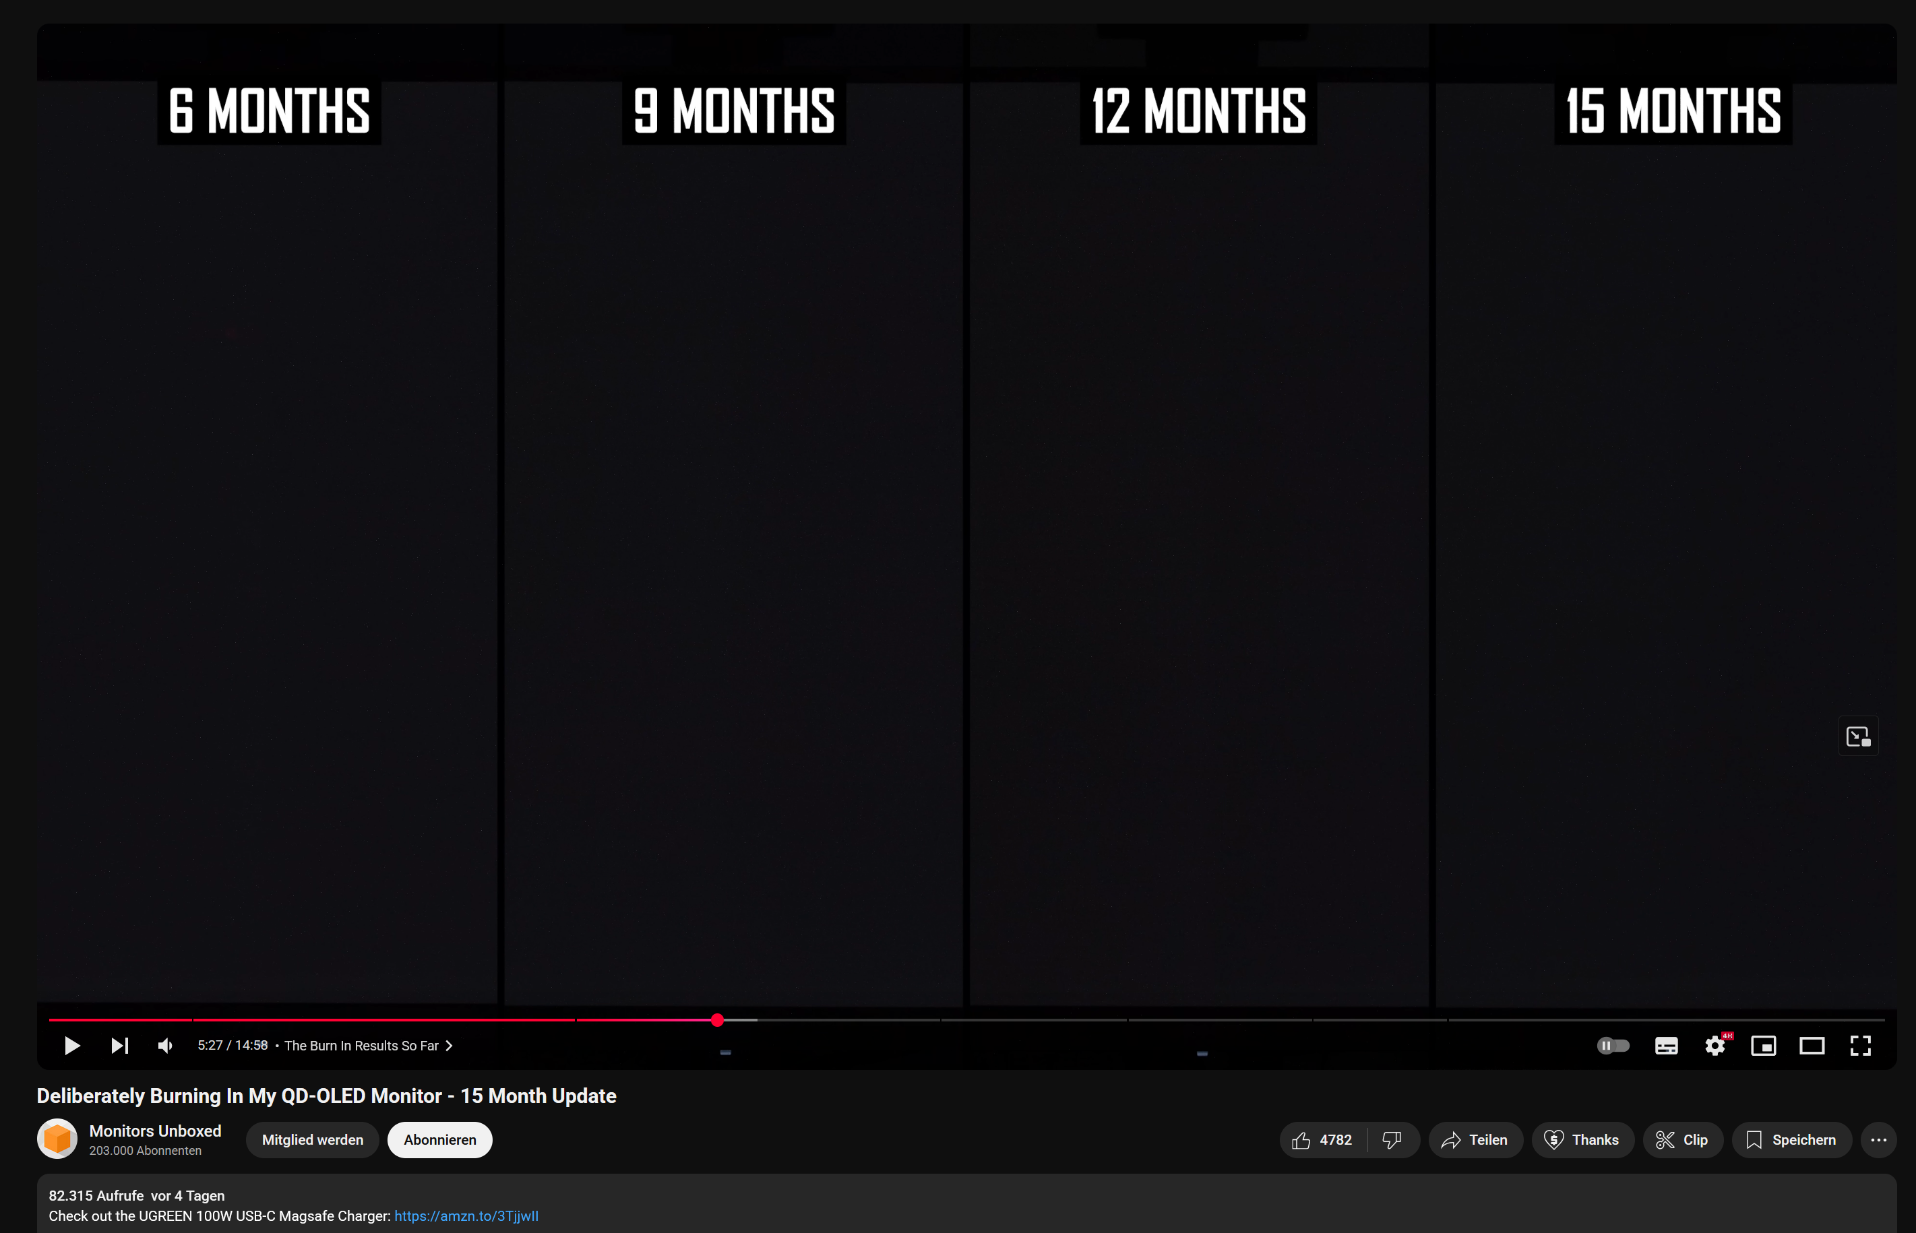Disable autoplay

(1613, 1046)
